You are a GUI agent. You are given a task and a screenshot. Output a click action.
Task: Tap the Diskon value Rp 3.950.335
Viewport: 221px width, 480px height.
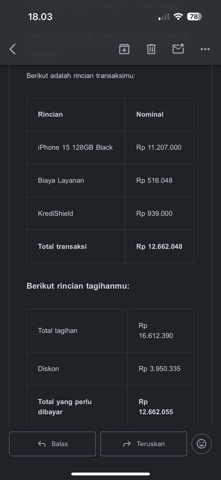[160, 369]
